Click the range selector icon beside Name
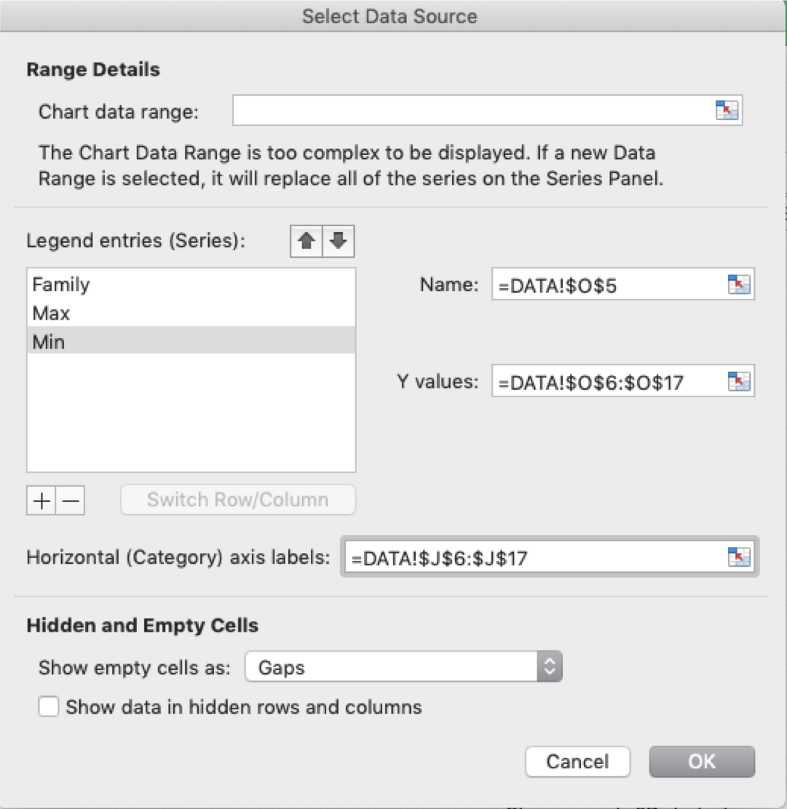787x809 pixels. (740, 284)
